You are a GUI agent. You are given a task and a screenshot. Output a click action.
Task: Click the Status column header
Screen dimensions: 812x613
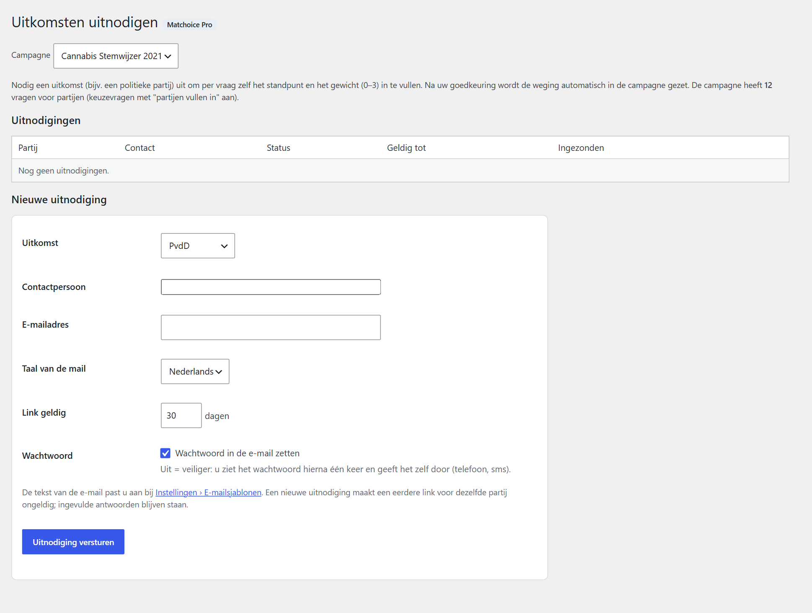(278, 147)
